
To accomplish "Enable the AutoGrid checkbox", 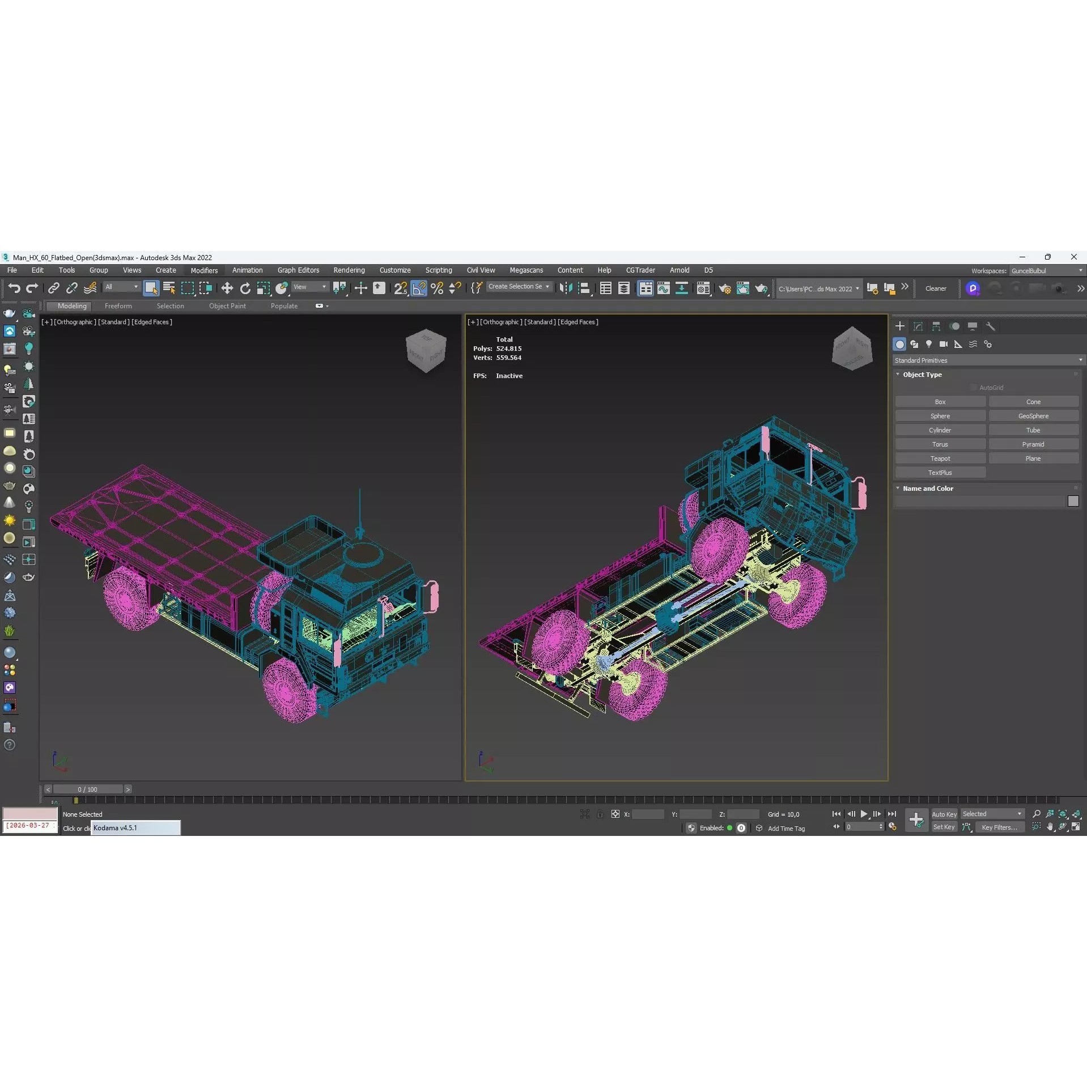I will (973, 388).
